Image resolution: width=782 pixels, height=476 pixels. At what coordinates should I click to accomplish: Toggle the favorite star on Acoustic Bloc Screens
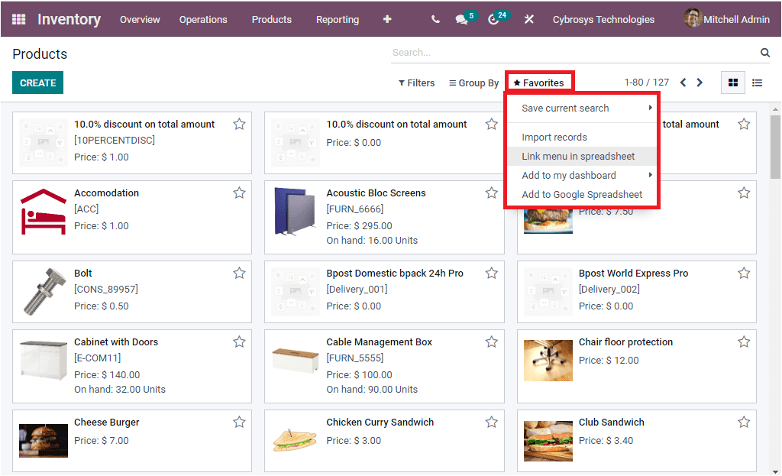click(x=492, y=193)
